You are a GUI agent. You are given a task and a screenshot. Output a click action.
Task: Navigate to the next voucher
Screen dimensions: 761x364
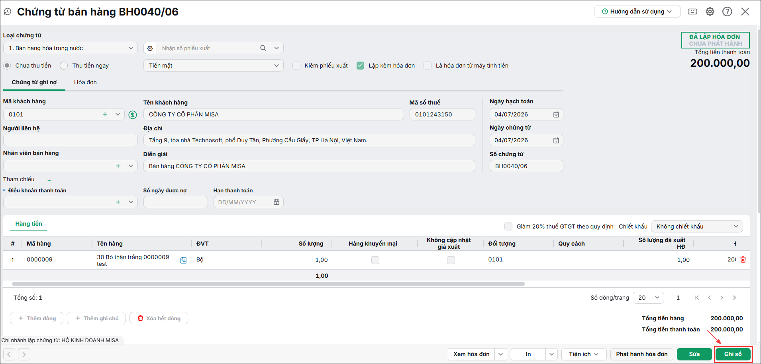click(24, 354)
